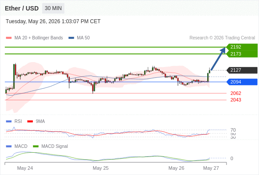Select the black 2127 current price tag

pyautogui.click(x=242, y=70)
